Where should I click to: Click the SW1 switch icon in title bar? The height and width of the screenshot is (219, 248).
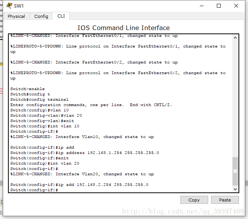point(9,6)
